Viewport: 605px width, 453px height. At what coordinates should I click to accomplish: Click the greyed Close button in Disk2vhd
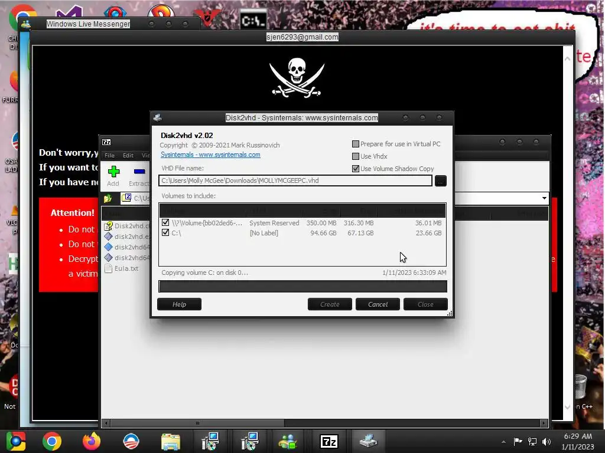coord(425,304)
